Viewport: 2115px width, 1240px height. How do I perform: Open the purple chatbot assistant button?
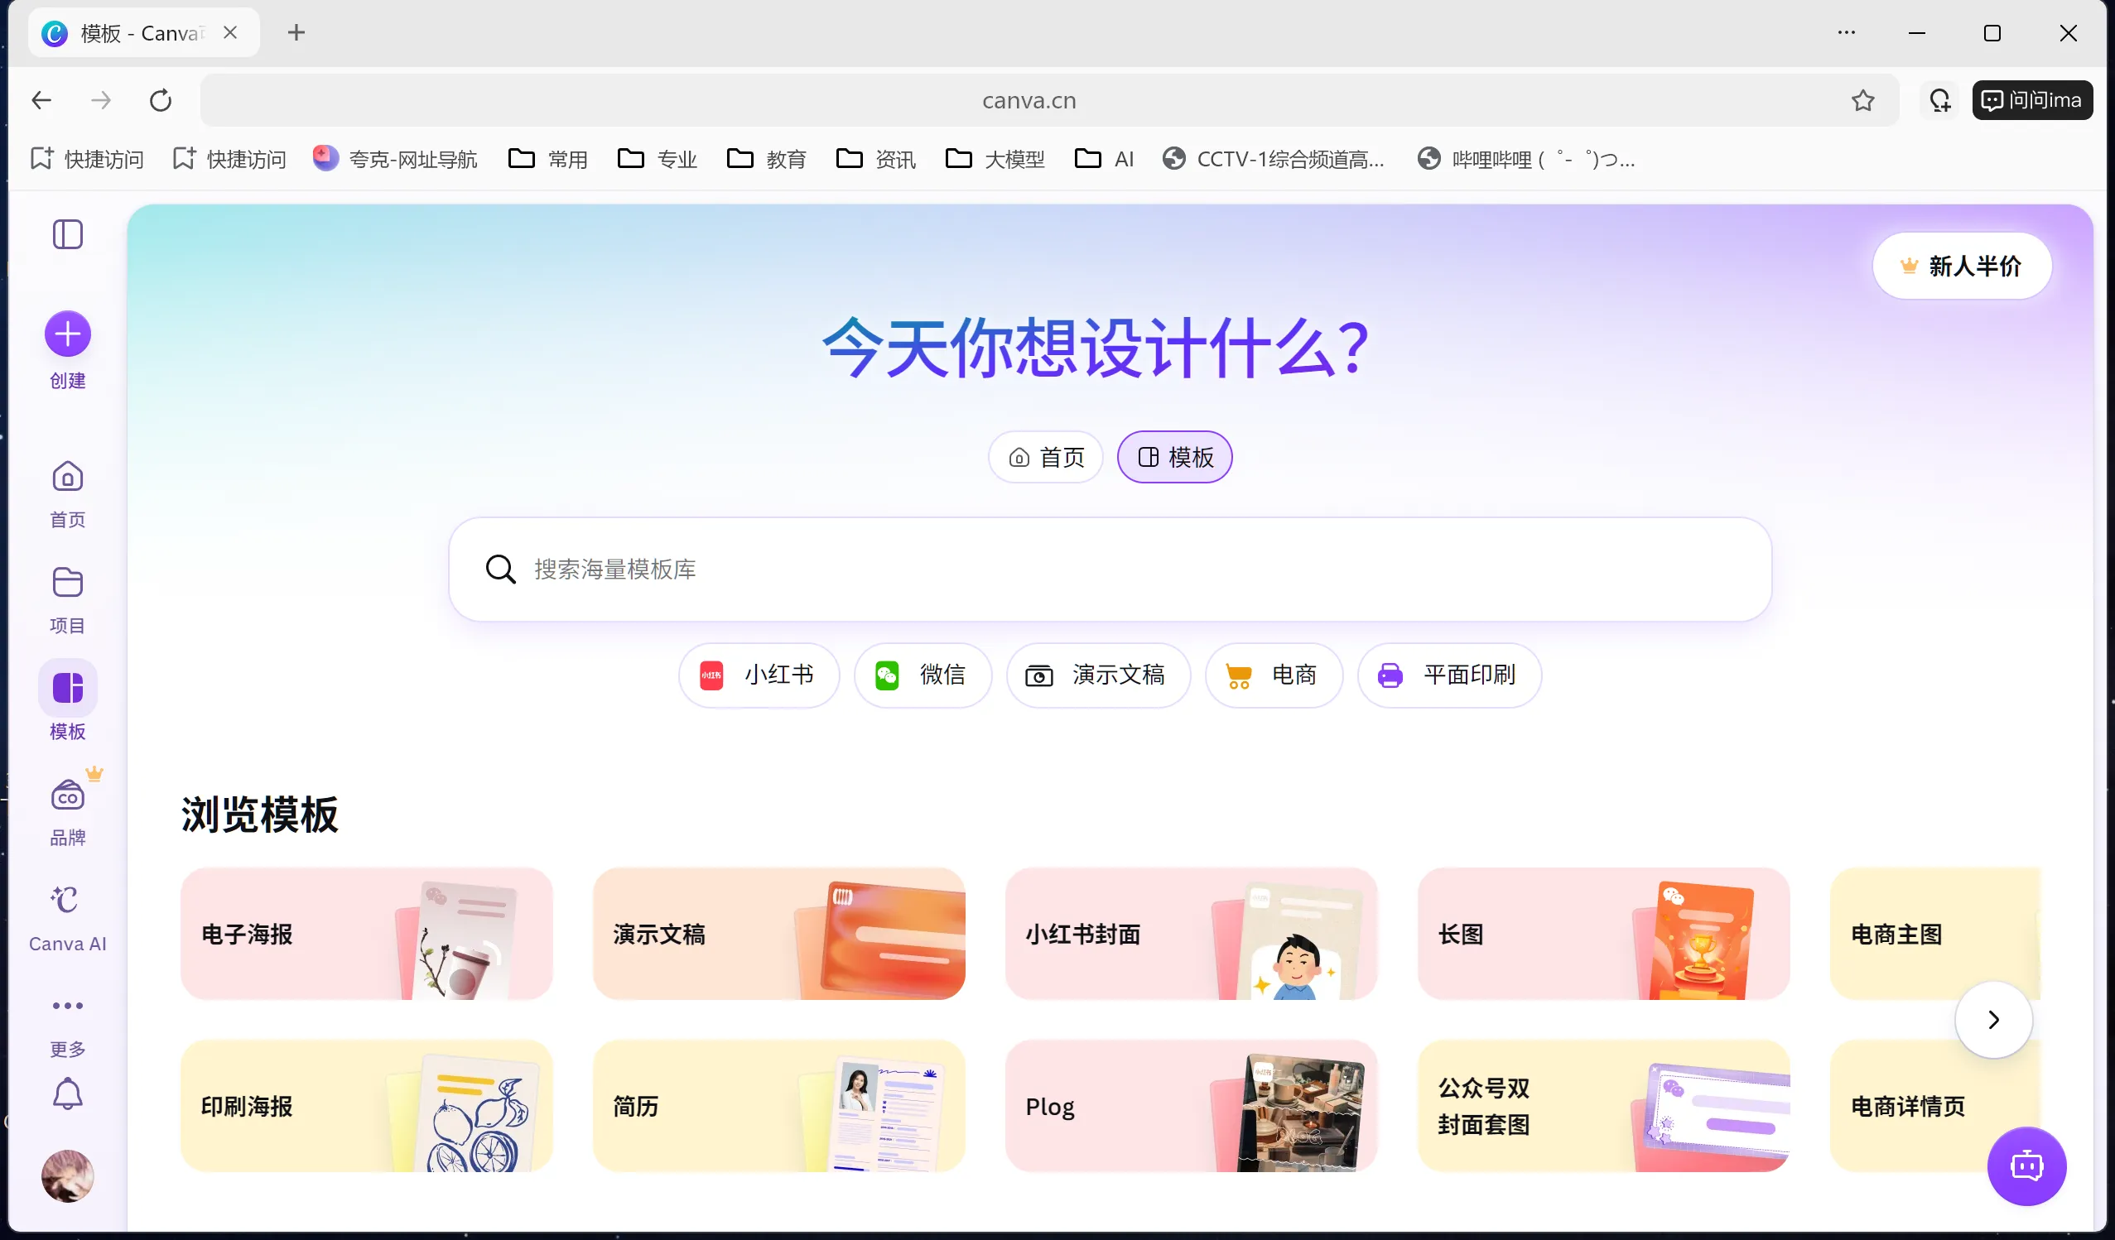pyautogui.click(x=2026, y=1166)
